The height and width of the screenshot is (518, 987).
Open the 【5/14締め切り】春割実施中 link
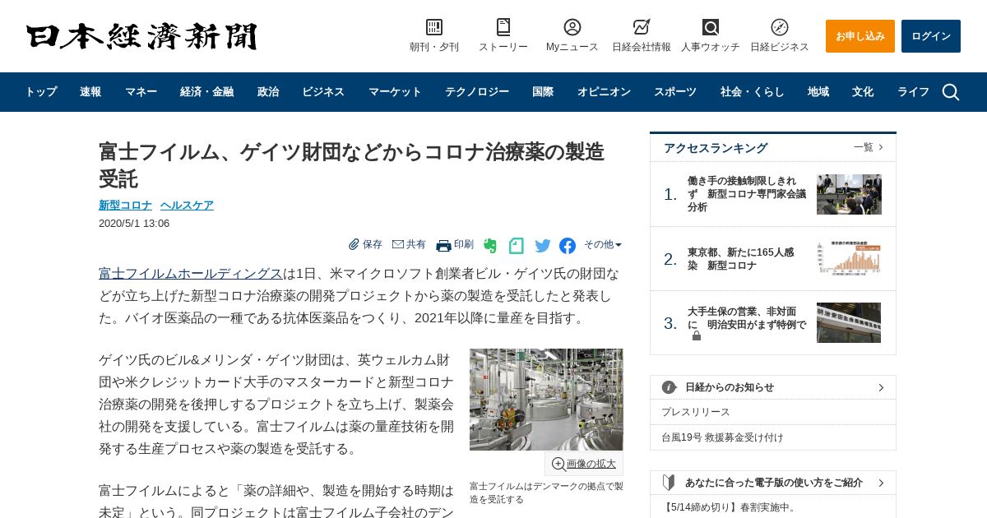730,507
